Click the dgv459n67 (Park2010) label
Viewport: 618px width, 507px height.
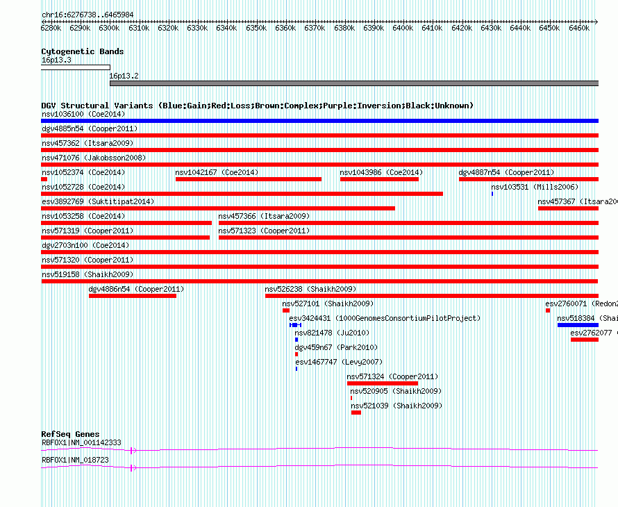[x=336, y=347]
